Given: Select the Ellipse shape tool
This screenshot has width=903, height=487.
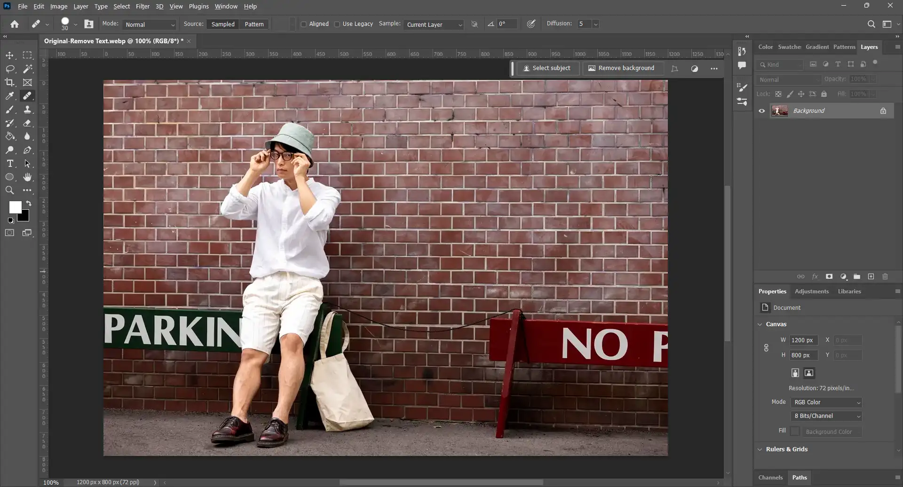Looking at the screenshot, I should coord(9,177).
